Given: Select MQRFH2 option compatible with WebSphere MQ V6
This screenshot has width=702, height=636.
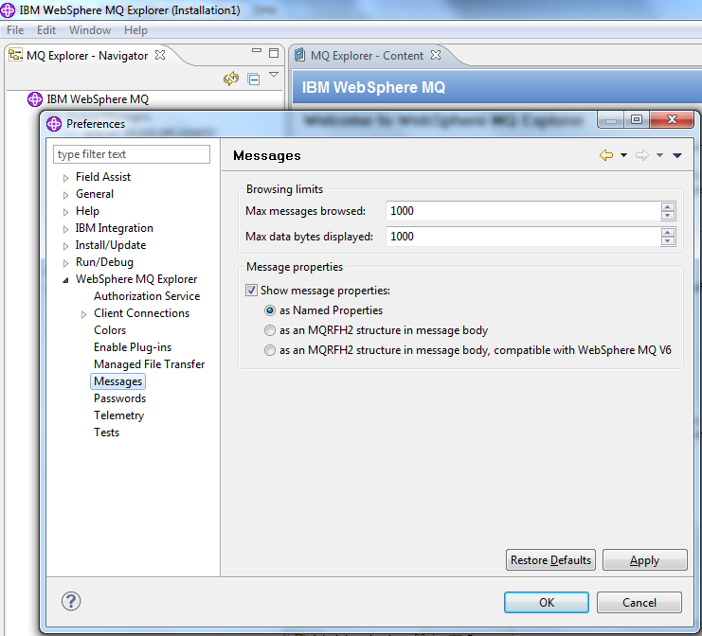Looking at the screenshot, I should click(x=269, y=350).
